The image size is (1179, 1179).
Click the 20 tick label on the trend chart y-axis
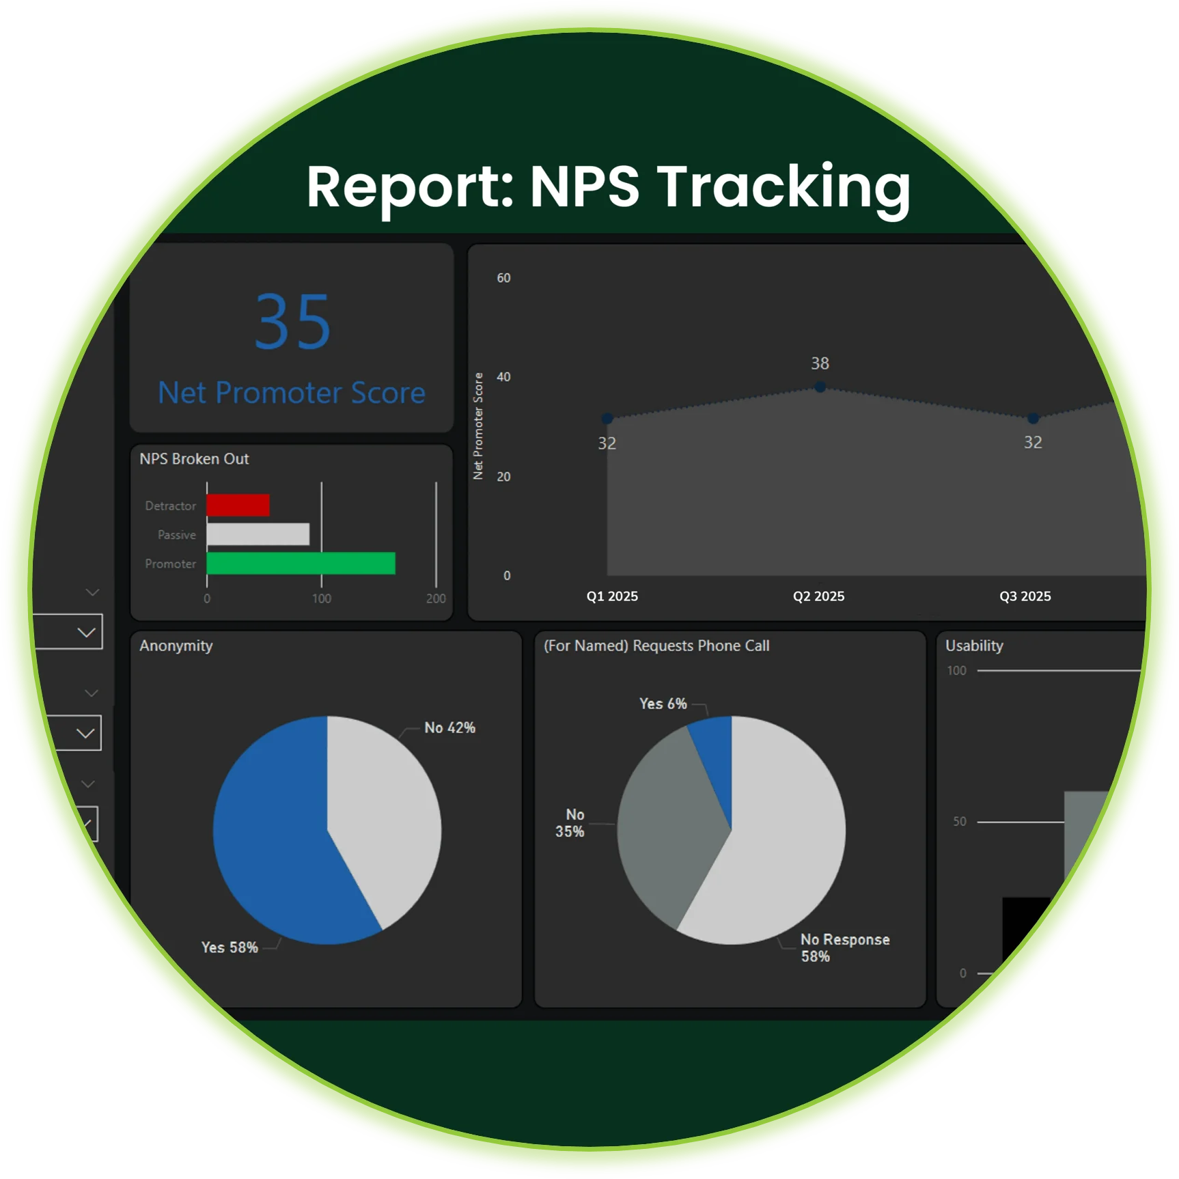click(503, 477)
